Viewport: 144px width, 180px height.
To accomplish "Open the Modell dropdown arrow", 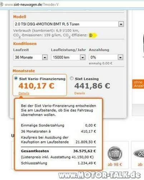I will click(121, 24).
